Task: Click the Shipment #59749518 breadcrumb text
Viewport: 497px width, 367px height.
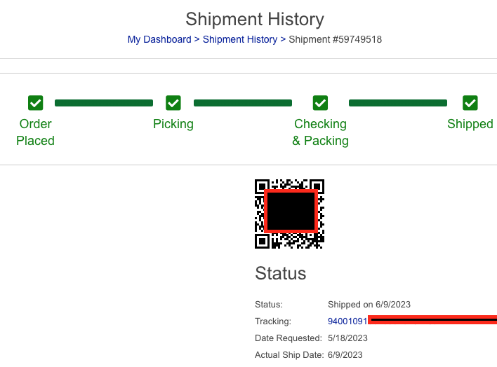Action: 336,39
